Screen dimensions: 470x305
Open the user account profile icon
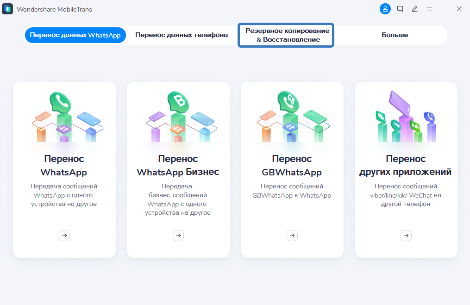click(385, 9)
